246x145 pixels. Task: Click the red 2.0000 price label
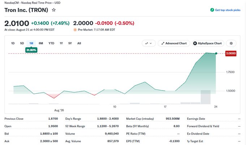(231, 53)
